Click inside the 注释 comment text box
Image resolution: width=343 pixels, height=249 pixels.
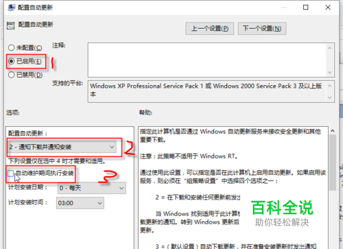(206, 60)
